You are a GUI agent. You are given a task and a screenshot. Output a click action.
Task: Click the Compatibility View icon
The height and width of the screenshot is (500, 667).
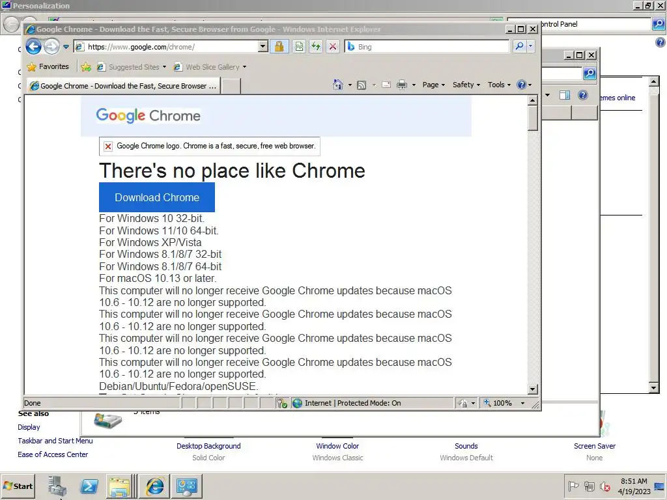click(299, 46)
